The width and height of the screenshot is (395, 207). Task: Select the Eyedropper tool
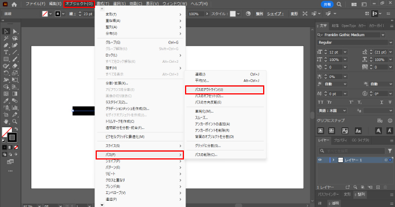6,101
